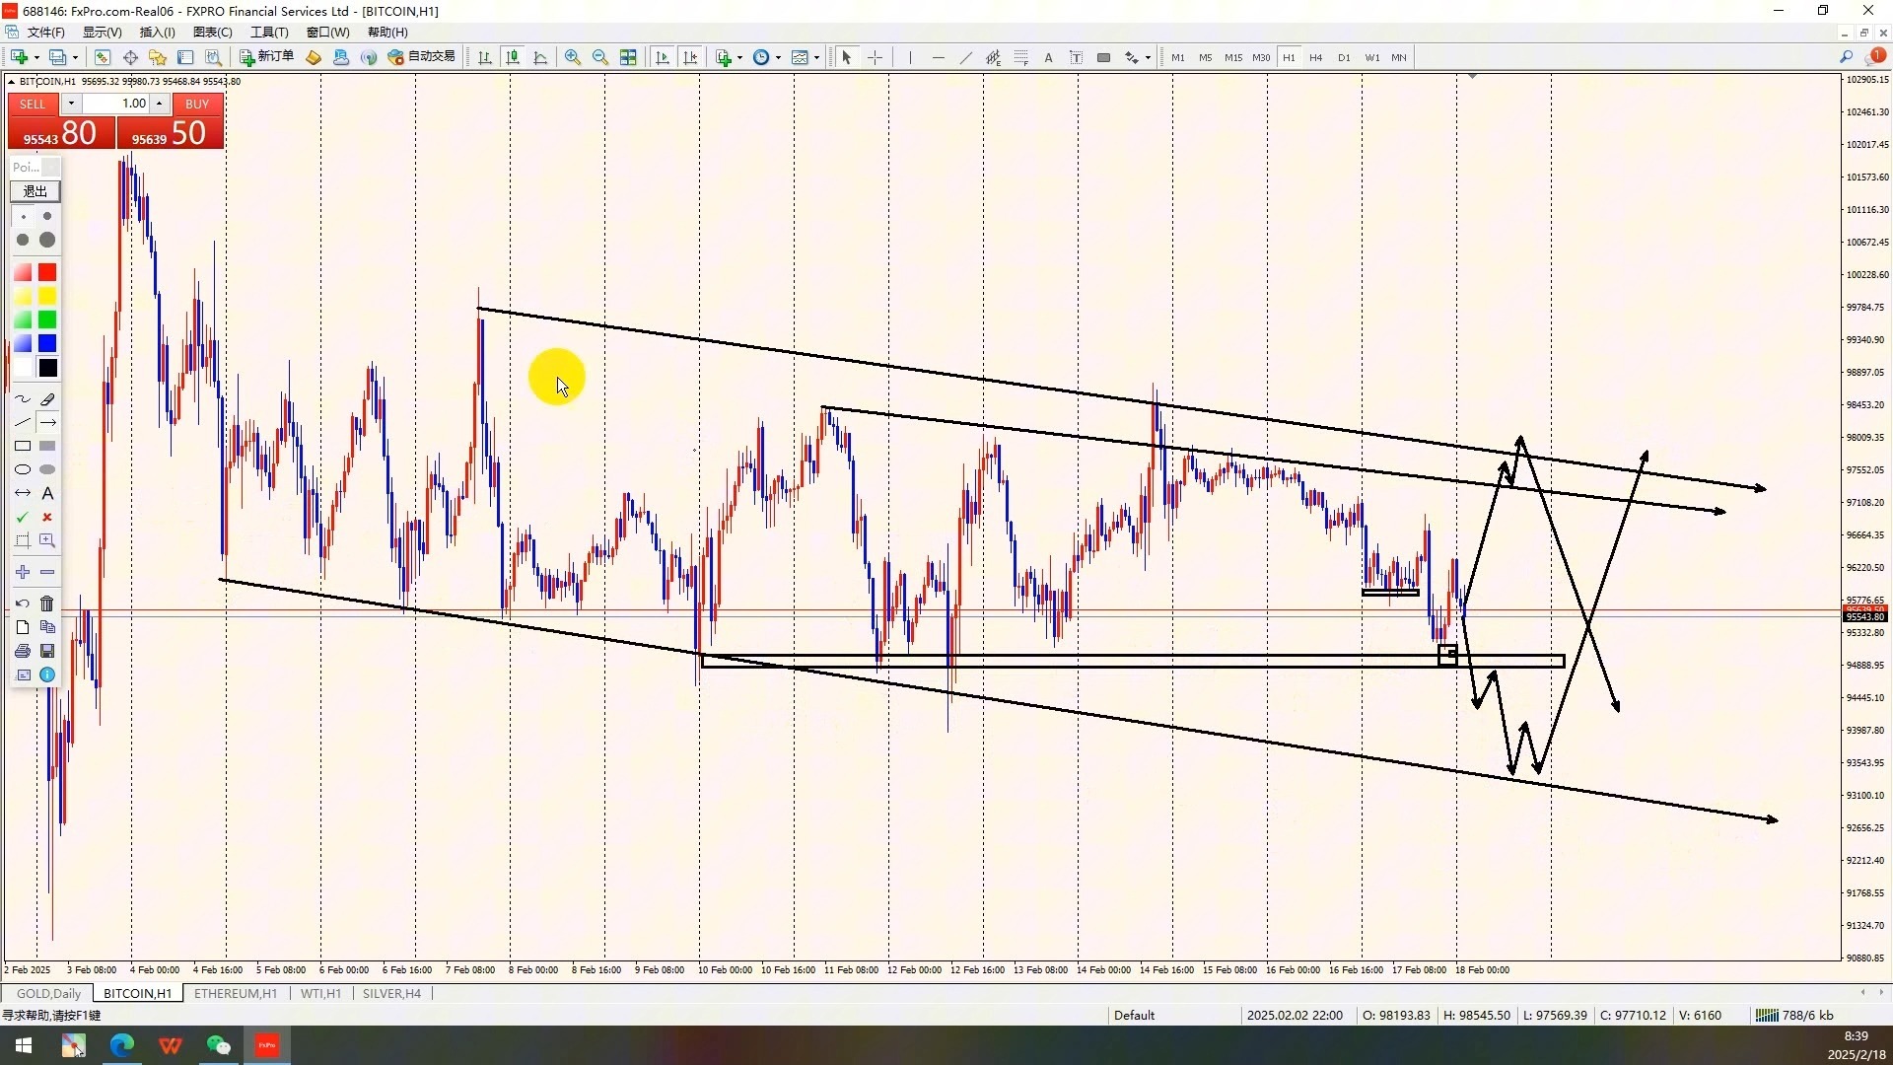Select the eraser tool in drawing palette

(47, 399)
